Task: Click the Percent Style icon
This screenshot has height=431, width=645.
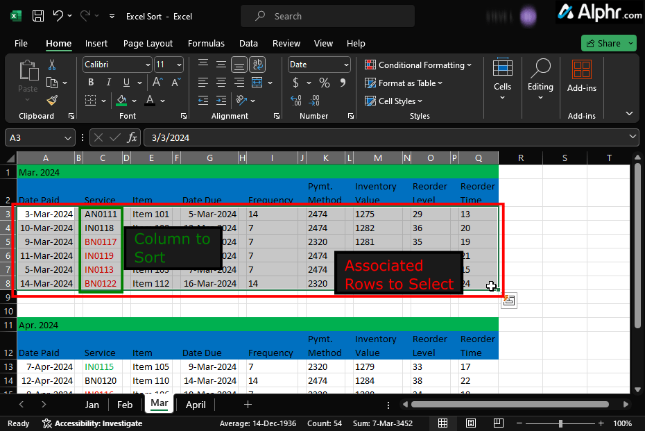Action: click(325, 83)
